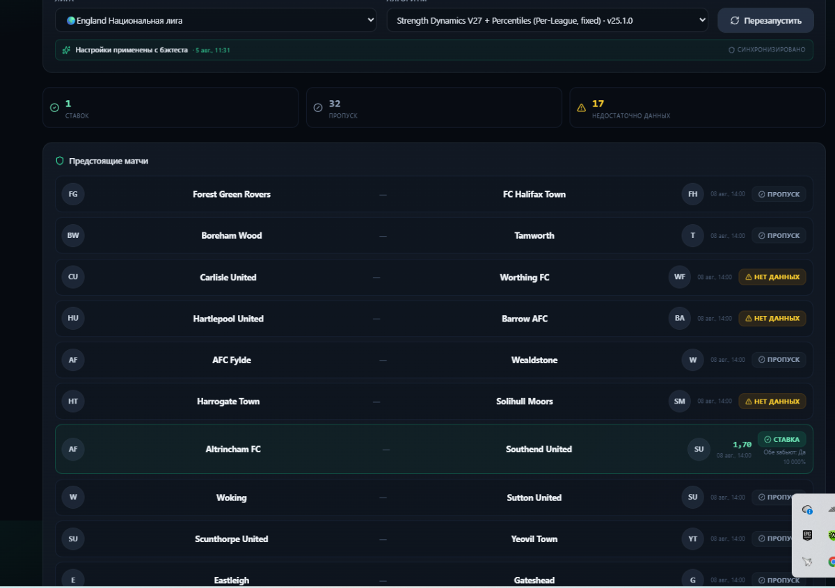The width and height of the screenshot is (835, 588).
Task: Click the green checkmark icon in Ставок card
Action: (x=54, y=108)
